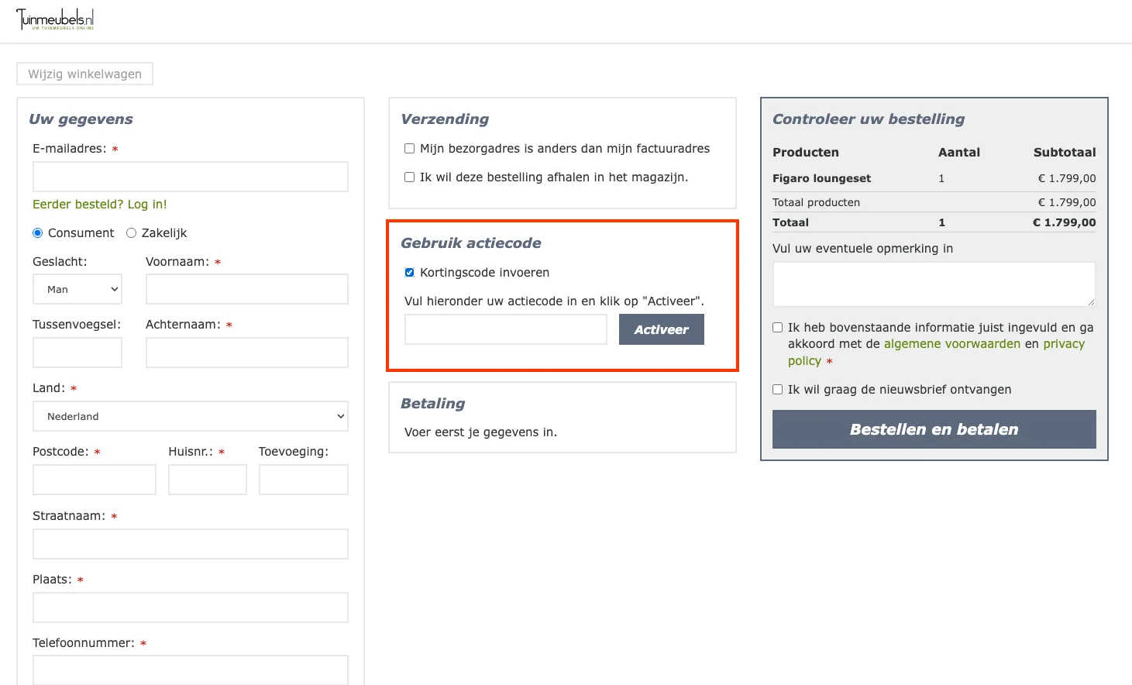
Task: Click the Tuinmeubels.nl logo
Action: tap(55, 19)
